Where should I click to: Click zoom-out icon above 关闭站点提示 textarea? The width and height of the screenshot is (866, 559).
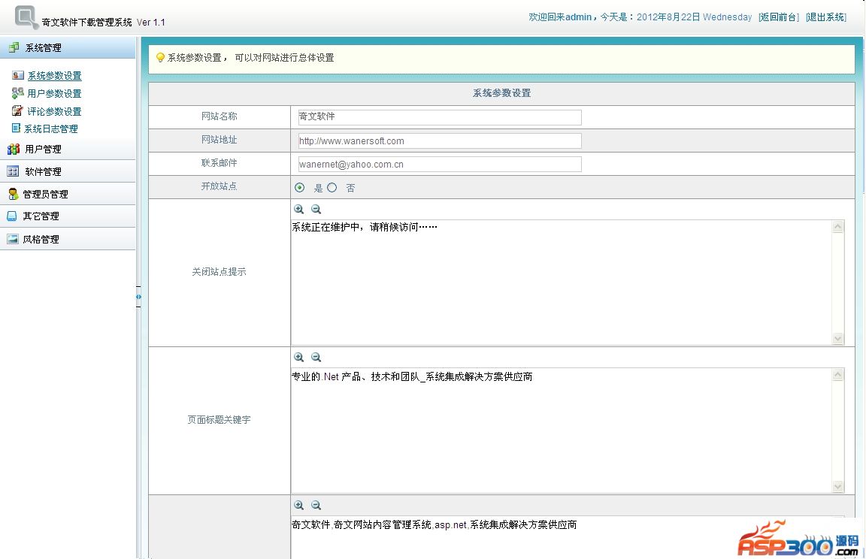pos(316,210)
